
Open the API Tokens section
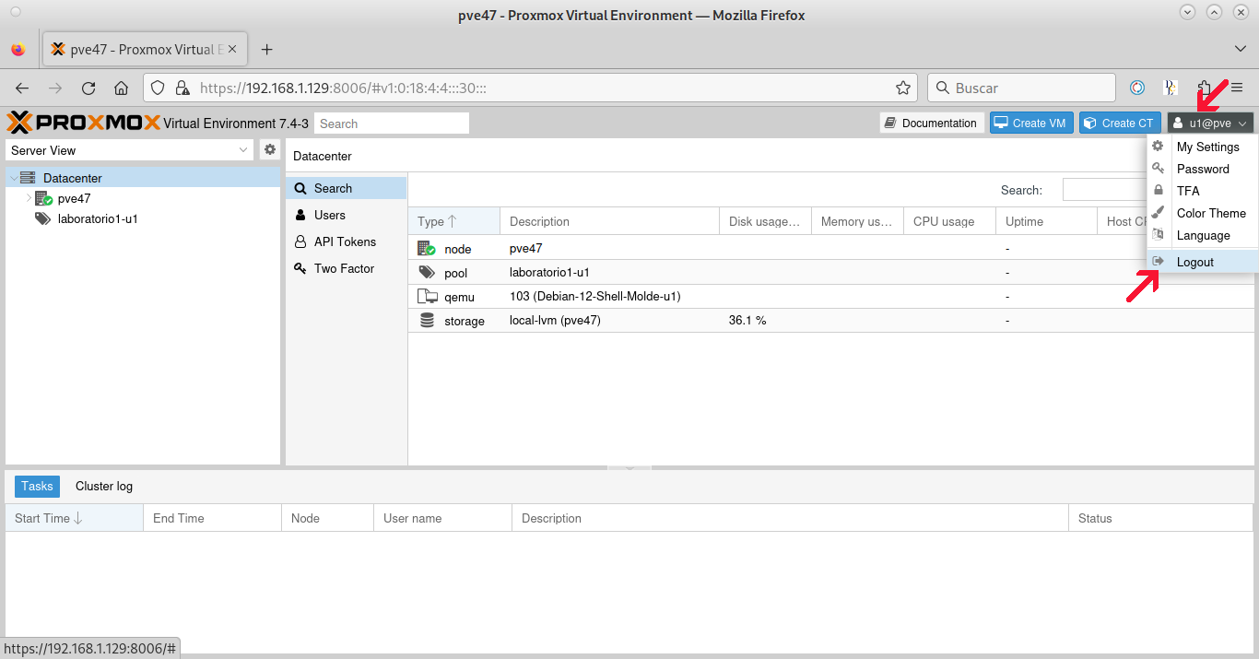(x=346, y=241)
